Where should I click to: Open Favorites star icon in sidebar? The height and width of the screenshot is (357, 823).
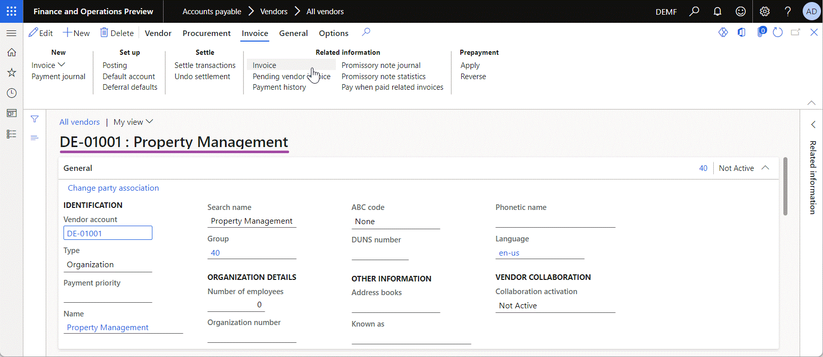click(11, 73)
